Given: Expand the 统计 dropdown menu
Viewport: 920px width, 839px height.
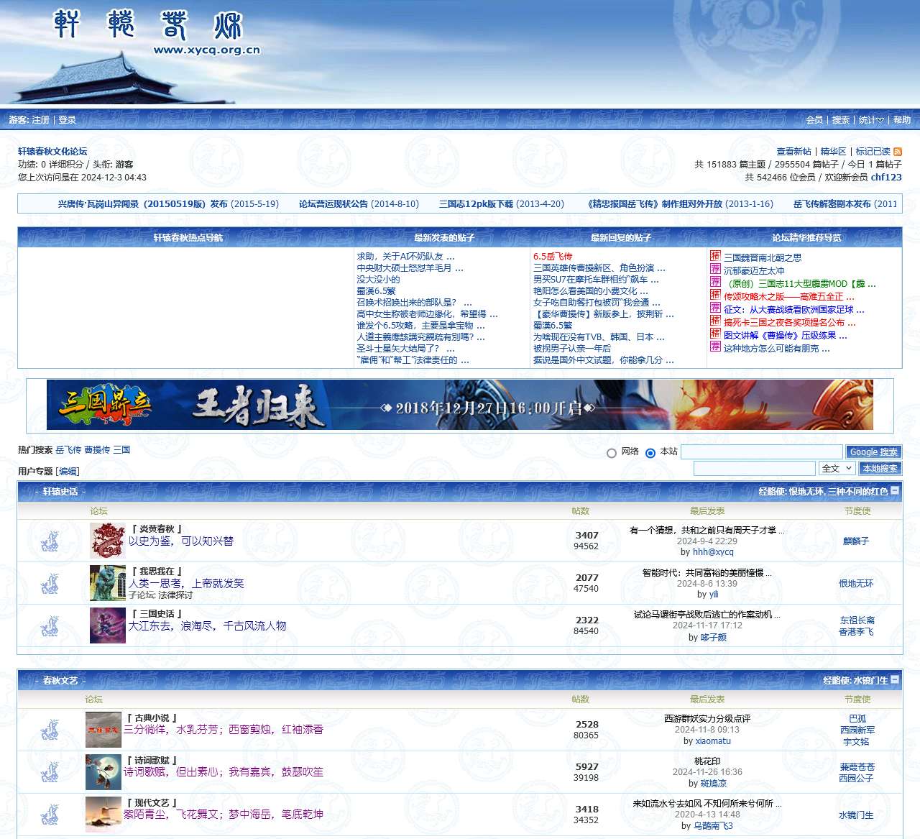Looking at the screenshot, I should tap(870, 120).
